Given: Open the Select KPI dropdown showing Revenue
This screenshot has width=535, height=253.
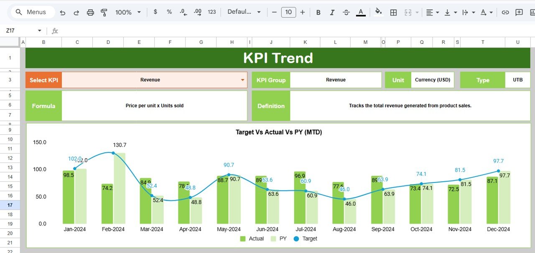Looking at the screenshot, I should [242, 80].
